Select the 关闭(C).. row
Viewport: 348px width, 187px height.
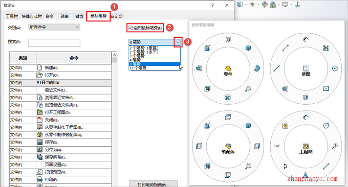(60, 120)
